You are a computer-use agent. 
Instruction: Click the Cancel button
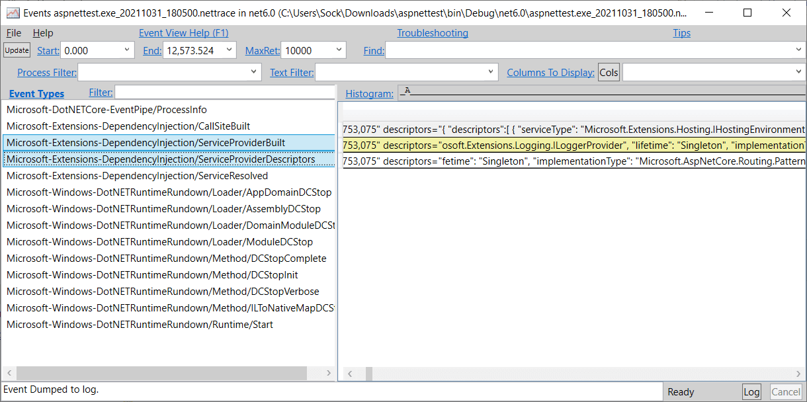tap(786, 391)
